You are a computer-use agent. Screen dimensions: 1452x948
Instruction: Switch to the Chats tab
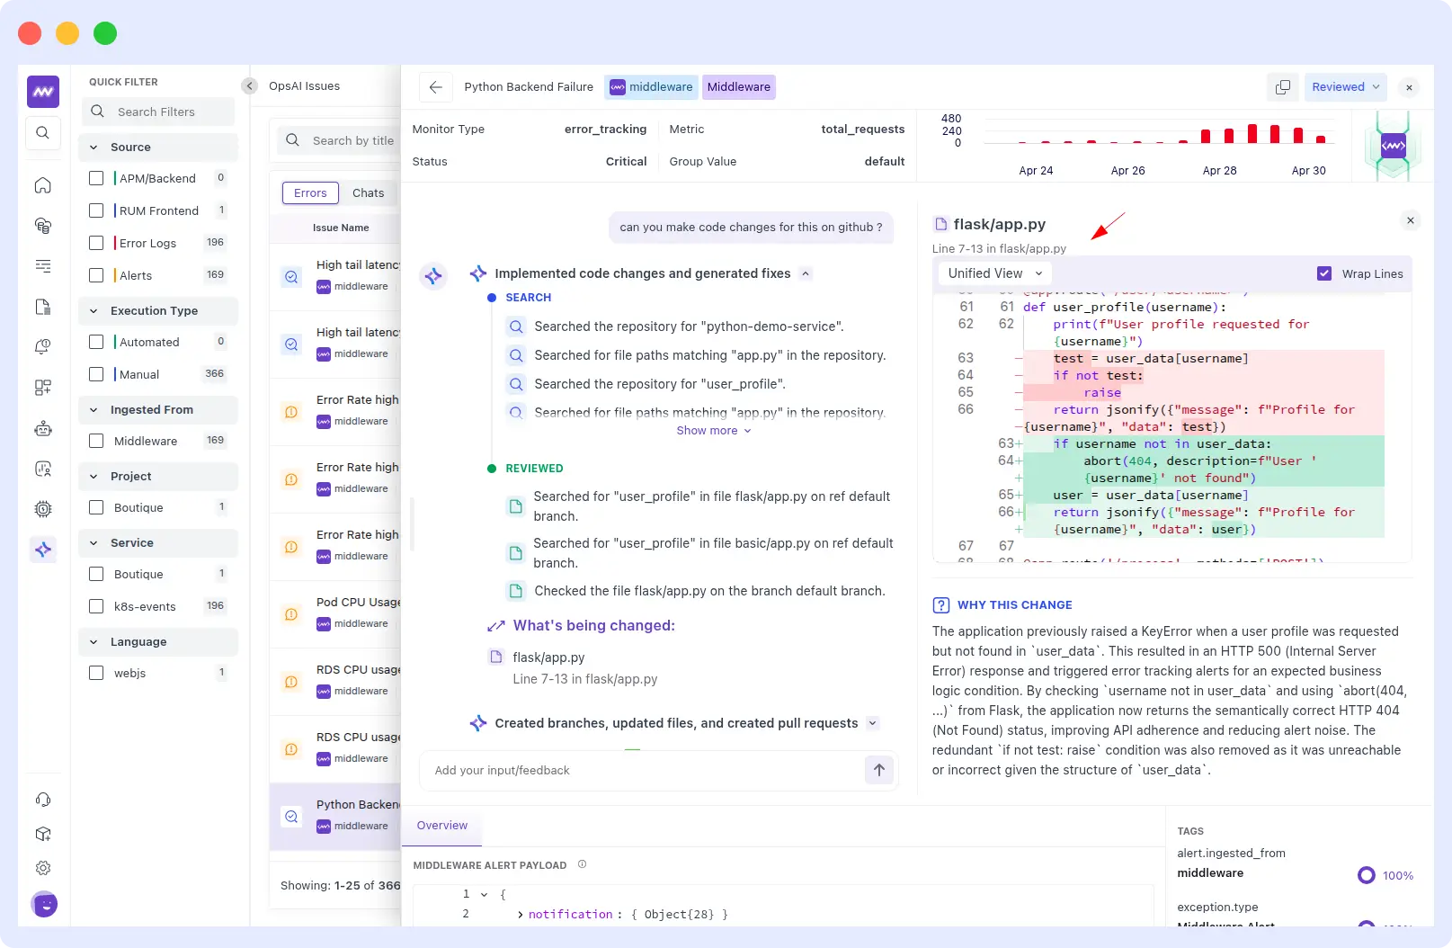pyautogui.click(x=368, y=192)
